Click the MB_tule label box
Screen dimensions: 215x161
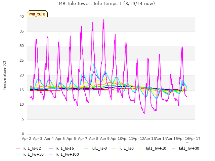pyautogui.click(x=37, y=14)
